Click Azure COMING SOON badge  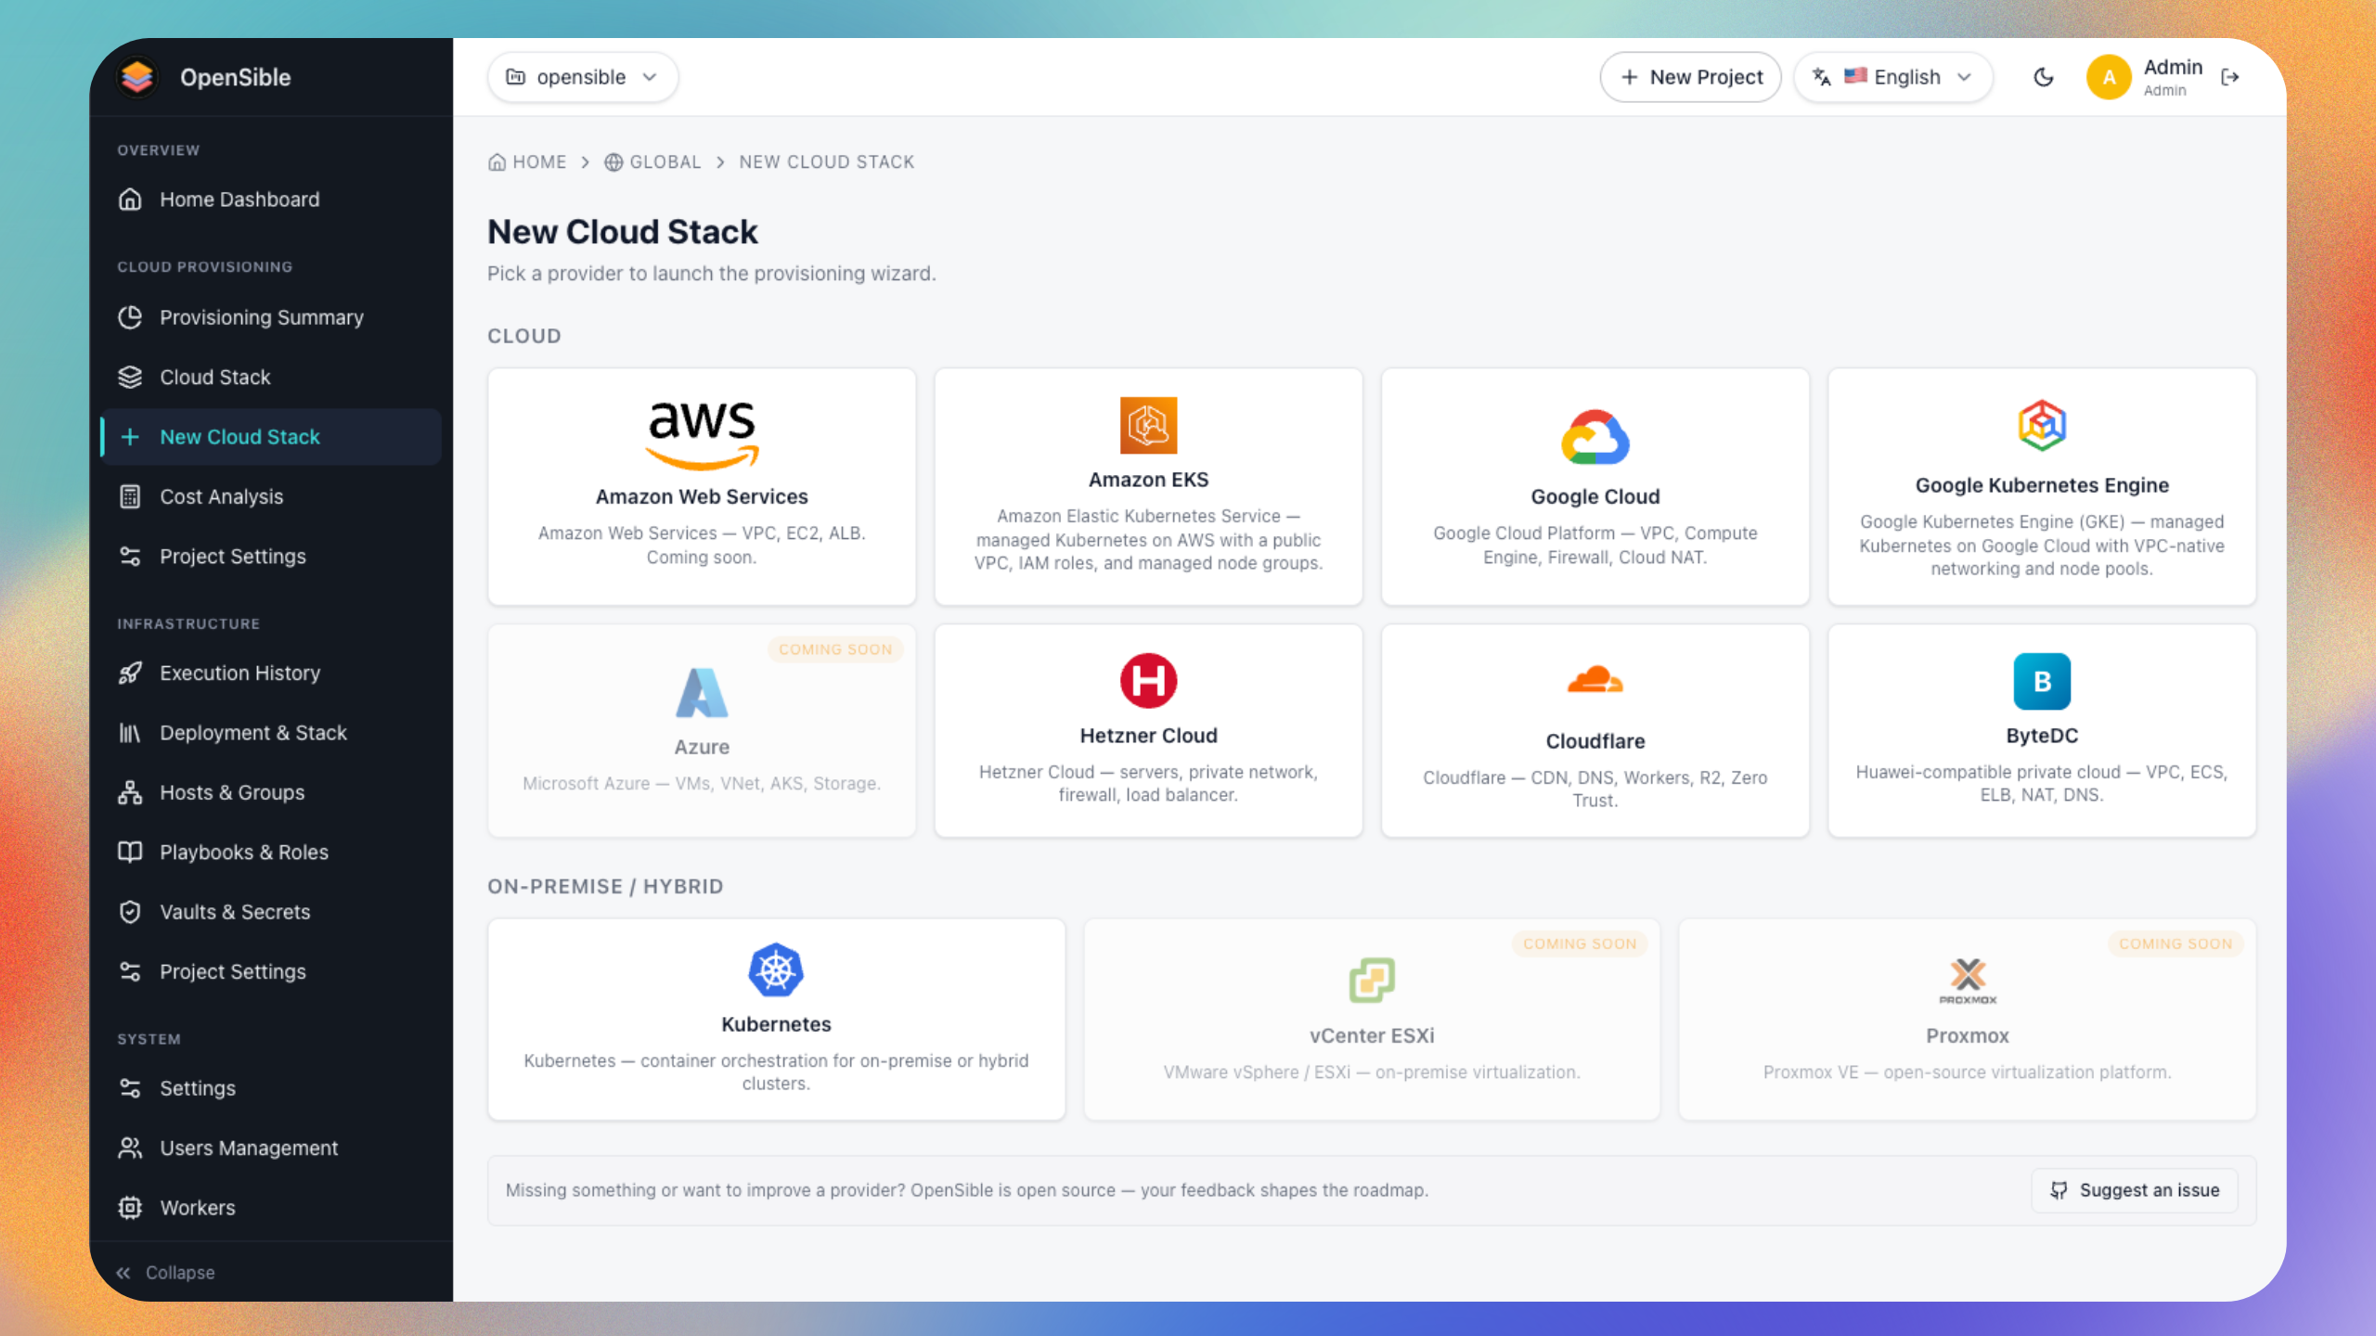[835, 649]
